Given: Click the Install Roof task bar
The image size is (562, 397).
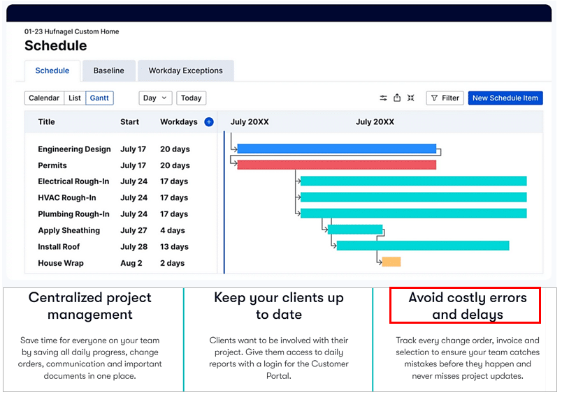Looking at the screenshot, I should point(422,246).
